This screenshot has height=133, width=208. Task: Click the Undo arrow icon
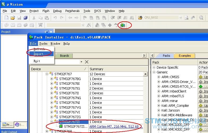55,17
